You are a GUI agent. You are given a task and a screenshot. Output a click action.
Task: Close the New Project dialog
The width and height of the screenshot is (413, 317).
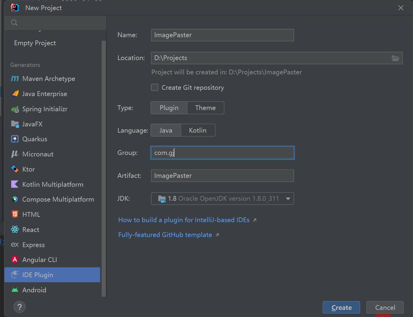[401, 8]
